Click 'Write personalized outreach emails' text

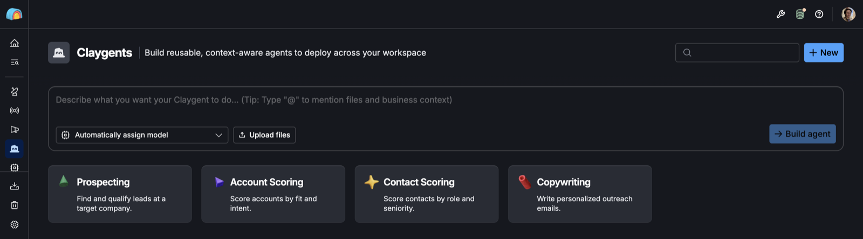point(585,203)
